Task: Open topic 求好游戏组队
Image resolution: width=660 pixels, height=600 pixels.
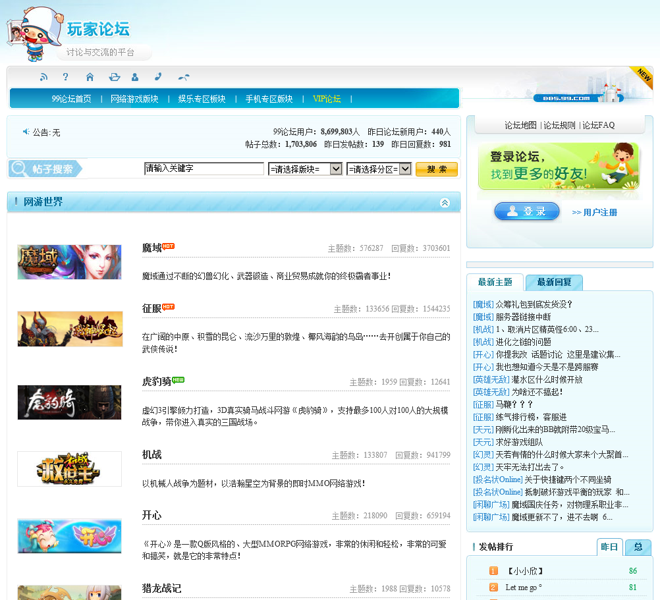Action: 519,443
